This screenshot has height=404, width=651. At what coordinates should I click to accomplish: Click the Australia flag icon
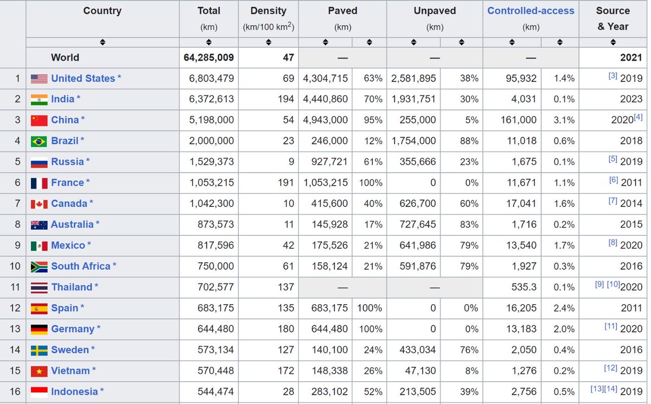pyautogui.click(x=39, y=225)
